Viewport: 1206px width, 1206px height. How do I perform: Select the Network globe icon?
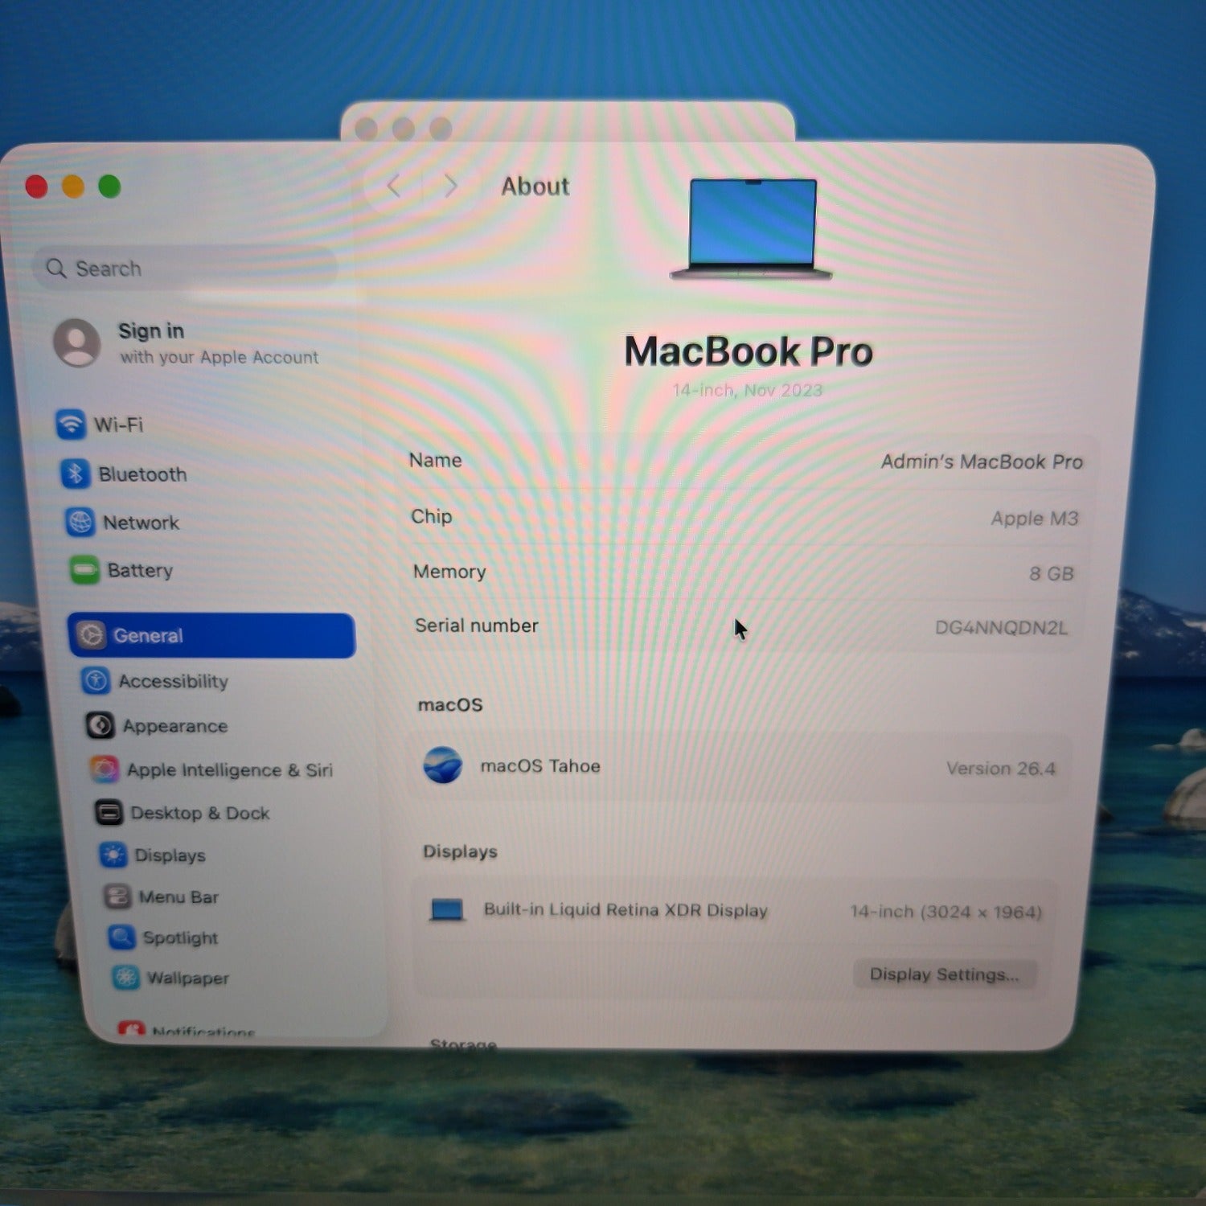(x=80, y=522)
